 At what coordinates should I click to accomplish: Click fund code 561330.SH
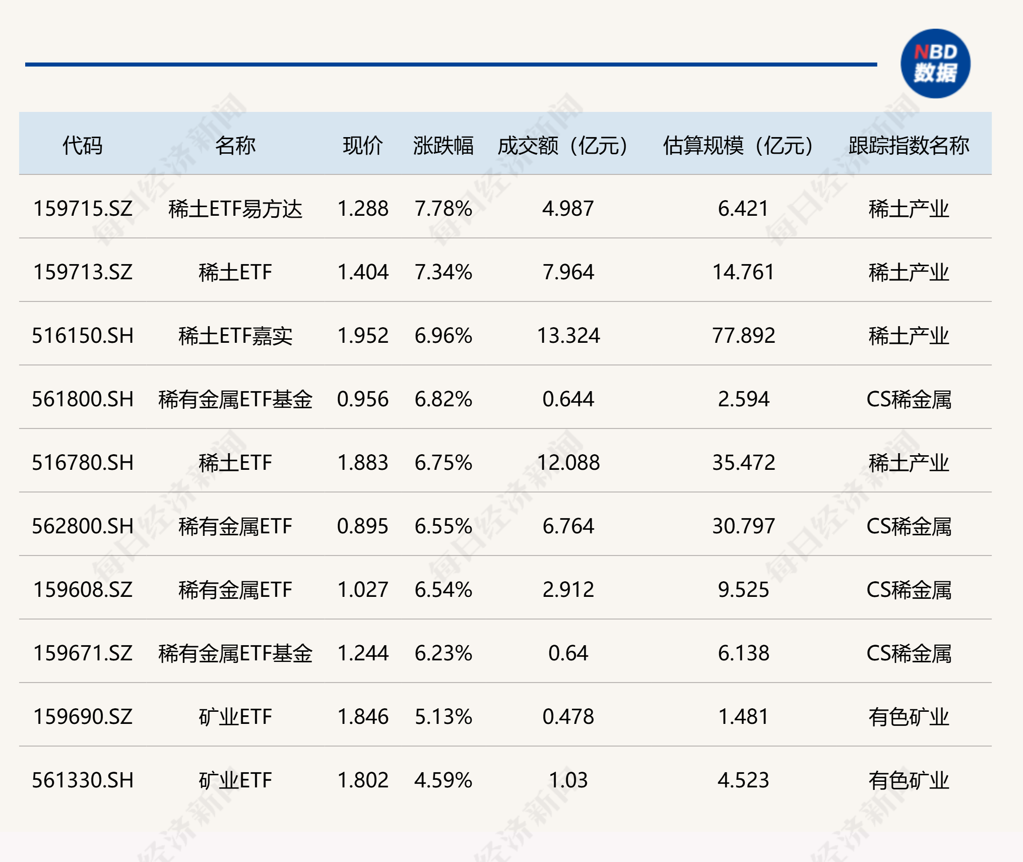coord(83,780)
